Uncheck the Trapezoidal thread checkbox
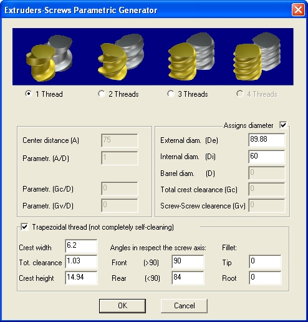 click(x=24, y=227)
